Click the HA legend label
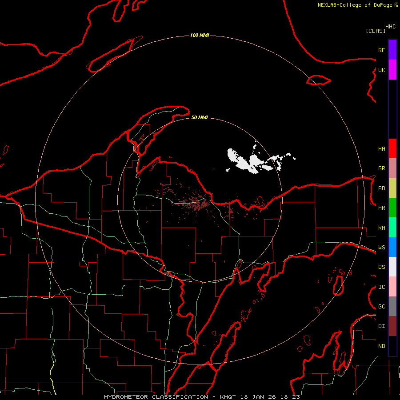Screen dimensions: 400x400 (382, 149)
